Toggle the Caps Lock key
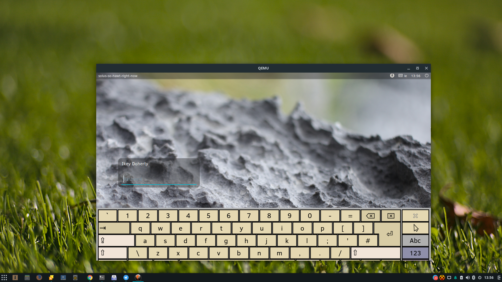 click(116, 240)
